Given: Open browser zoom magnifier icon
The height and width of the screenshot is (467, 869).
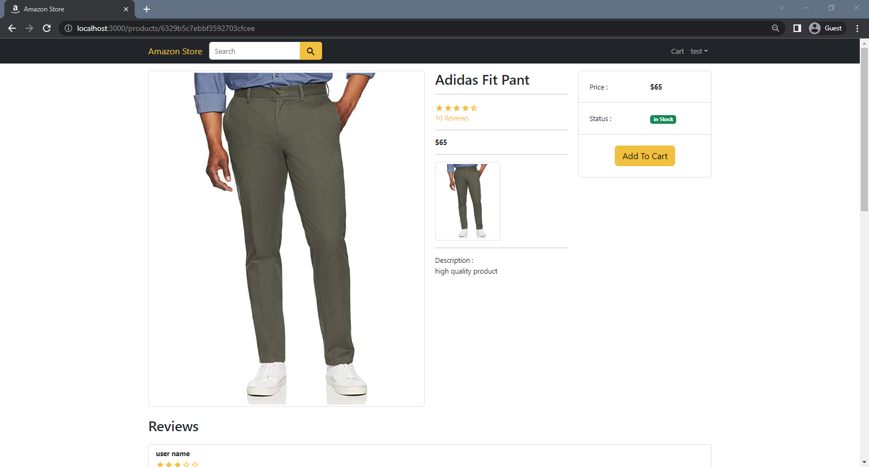Looking at the screenshot, I should (776, 28).
